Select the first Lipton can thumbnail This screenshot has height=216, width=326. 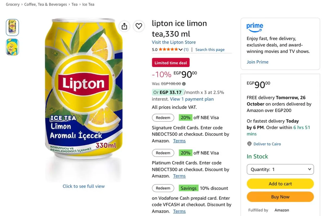point(12,27)
